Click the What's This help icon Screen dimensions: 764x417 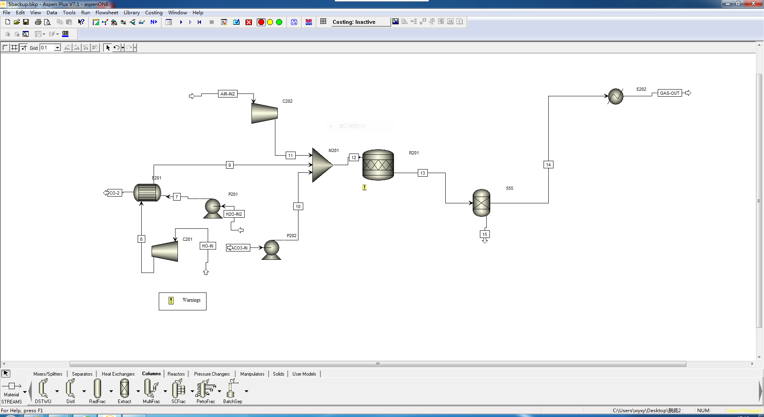point(81,22)
